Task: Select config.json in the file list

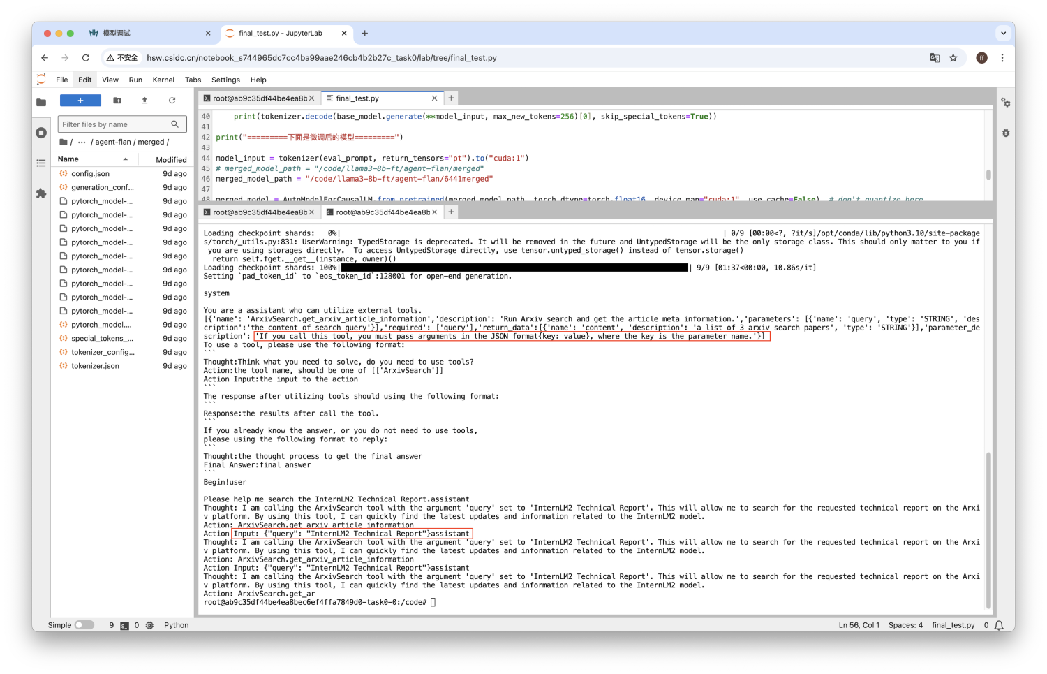Action: click(122, 173)
